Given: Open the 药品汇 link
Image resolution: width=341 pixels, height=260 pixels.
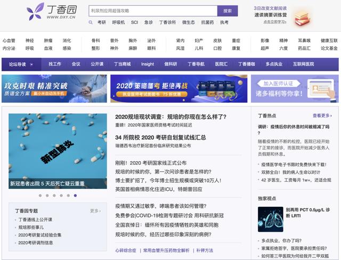Looking at the screenshot, I should (304, 48).
